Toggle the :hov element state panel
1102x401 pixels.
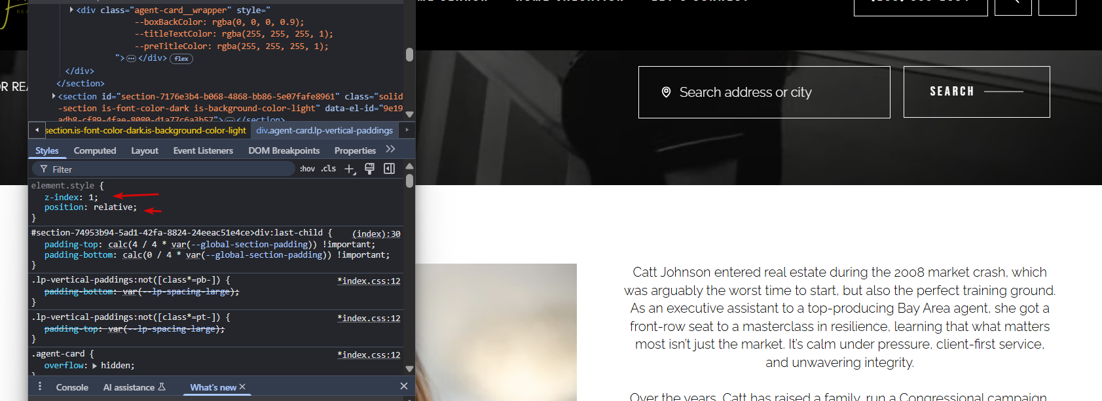[x=307, y=169]
